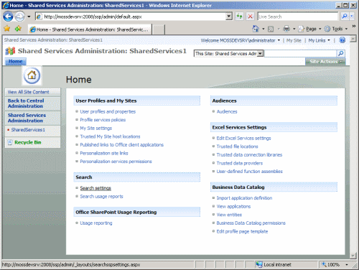Image resolution: width=359 pixels, height=270 pixels.
Task: Open Business Data Catalog permissions
Action: pyautogui.click(x=251, y=223)
